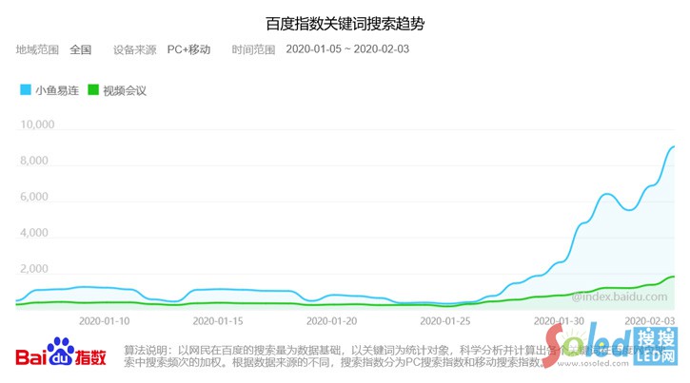Click the blue 小鱼易连 legend square

click(x=25, y=91)
